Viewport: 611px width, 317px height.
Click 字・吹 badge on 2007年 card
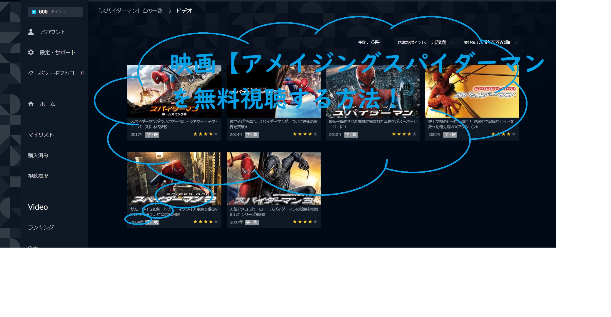click(252, 222)
